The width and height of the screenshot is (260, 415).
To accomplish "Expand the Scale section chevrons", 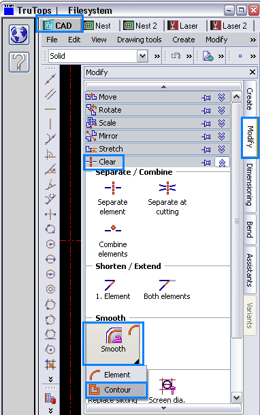I will point(221,124).
